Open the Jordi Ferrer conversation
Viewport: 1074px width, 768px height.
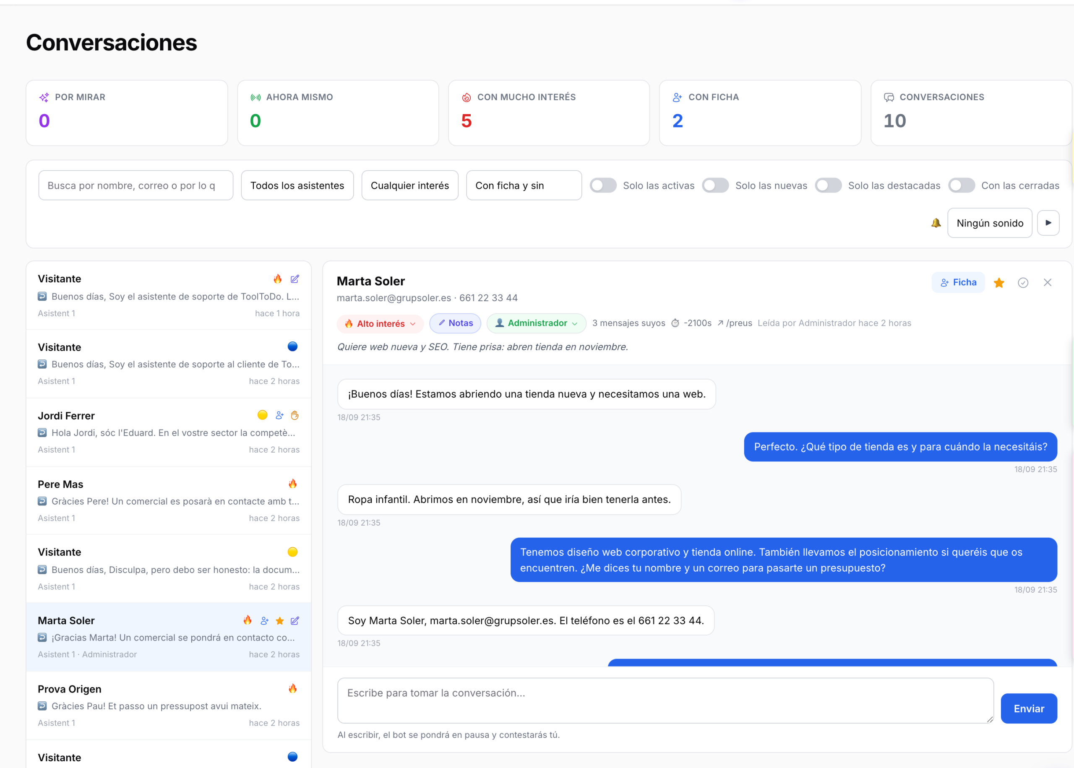pyautogui.click(x=168, y=432)
